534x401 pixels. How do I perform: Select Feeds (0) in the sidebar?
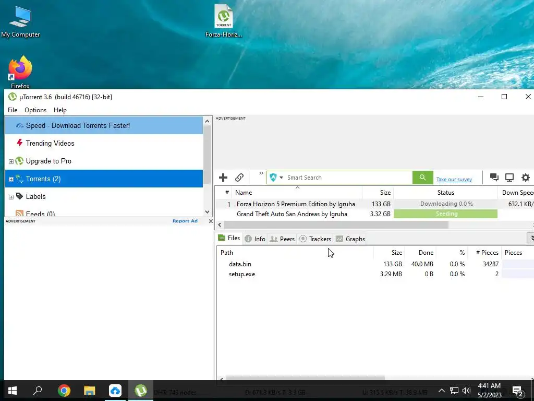coord(104,214)
